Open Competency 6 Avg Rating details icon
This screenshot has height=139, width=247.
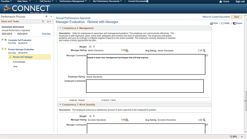point(204,51)
